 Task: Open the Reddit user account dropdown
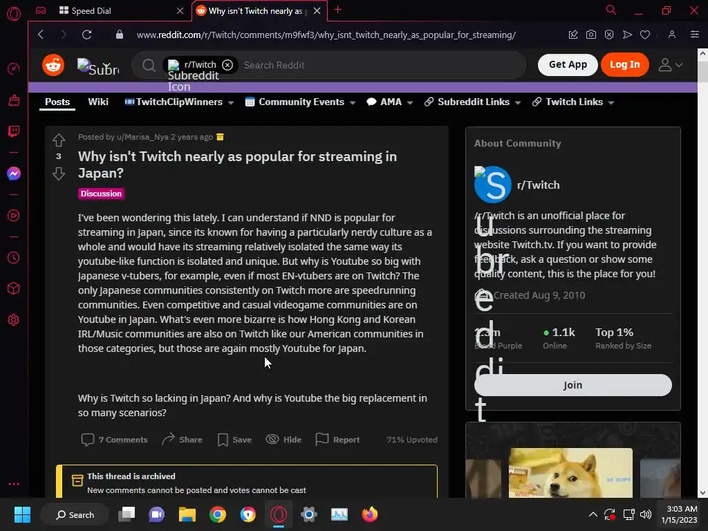(x=670, y=65)
